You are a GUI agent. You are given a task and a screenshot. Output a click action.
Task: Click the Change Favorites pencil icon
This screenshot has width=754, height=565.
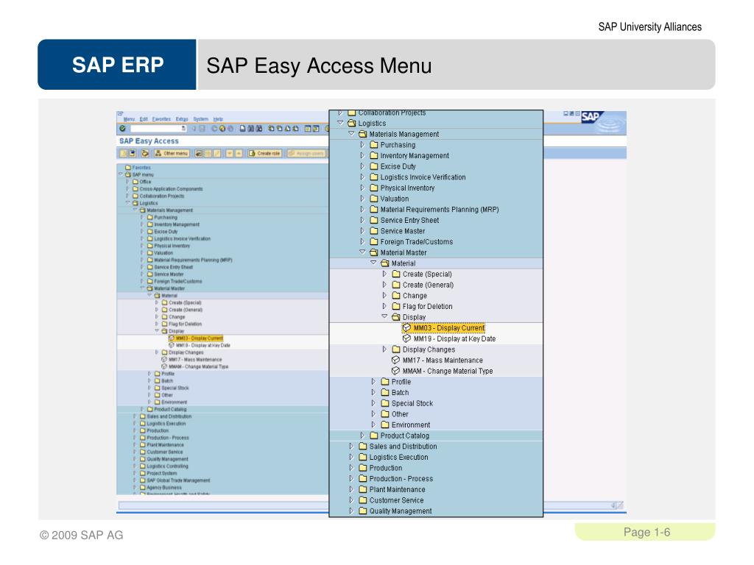pyautogui.click(x=217, y=153)
